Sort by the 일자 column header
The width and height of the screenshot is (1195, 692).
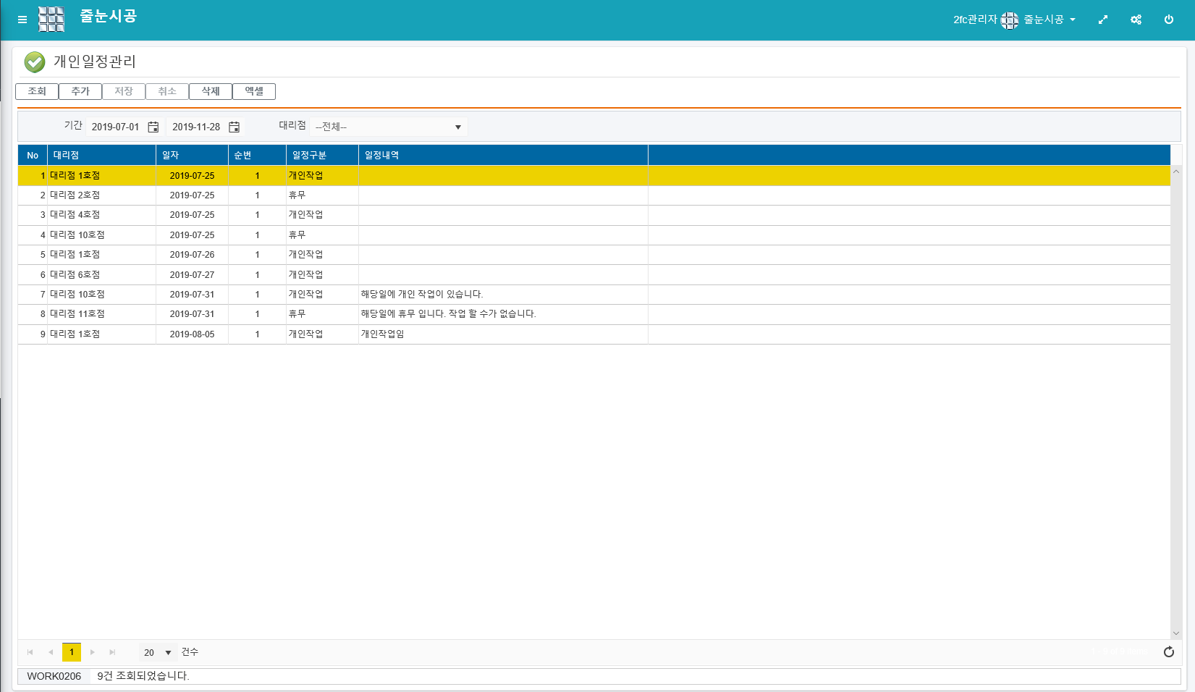[192, 156]
